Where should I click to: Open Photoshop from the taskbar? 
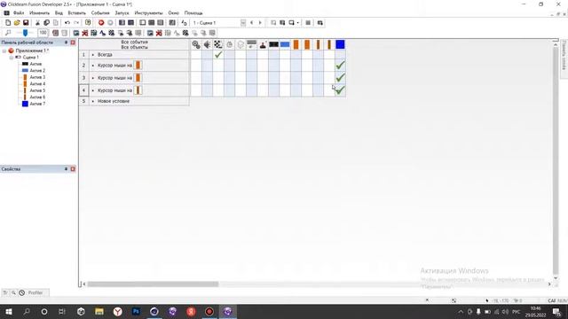(136, 311)
